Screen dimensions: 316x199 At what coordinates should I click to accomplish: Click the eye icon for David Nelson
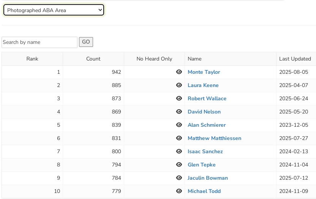tap(179, 112)
